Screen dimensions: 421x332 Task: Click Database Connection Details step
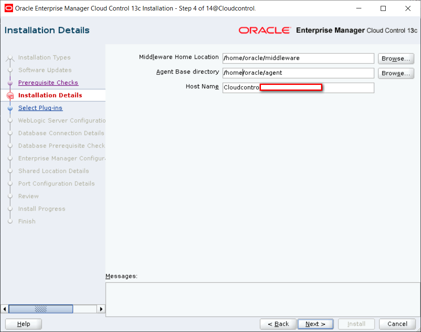point(61,133)
